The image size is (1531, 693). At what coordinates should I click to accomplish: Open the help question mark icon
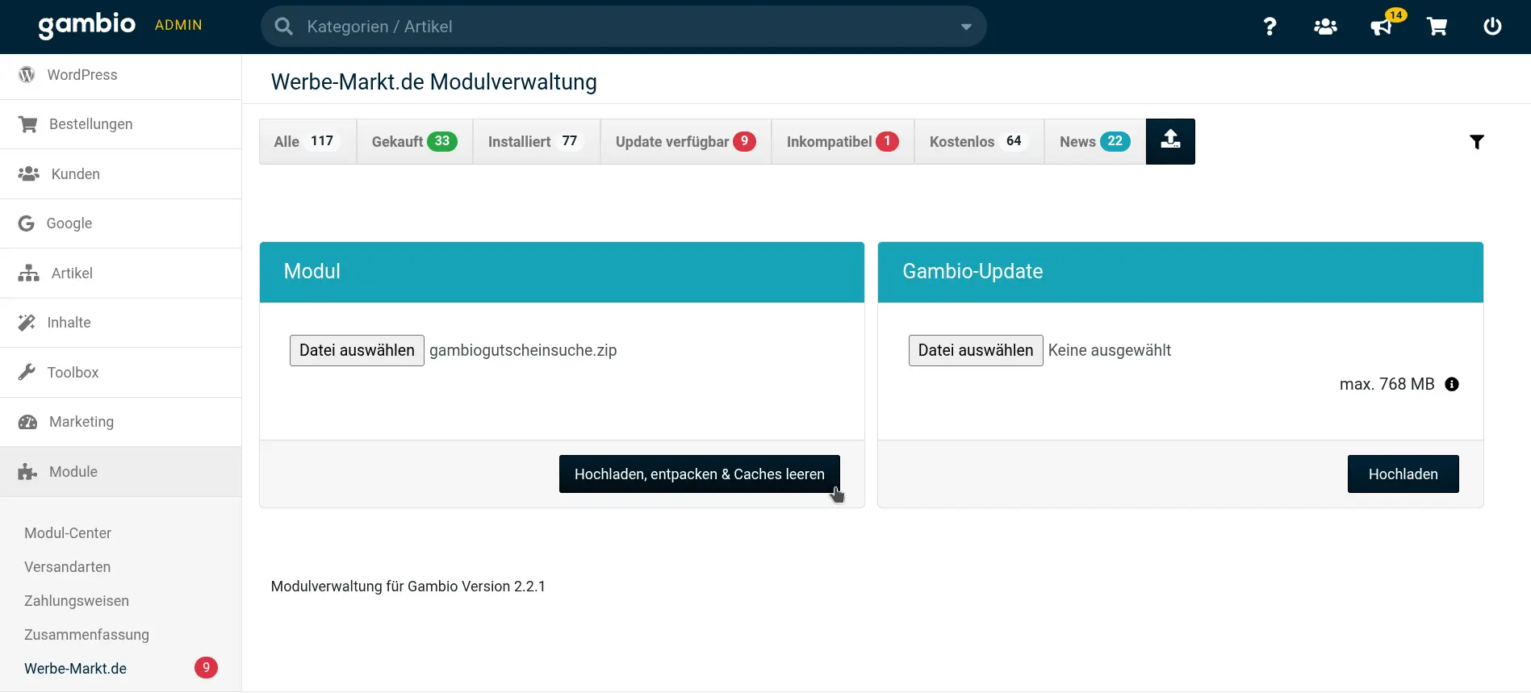(x=1270, y=27)
